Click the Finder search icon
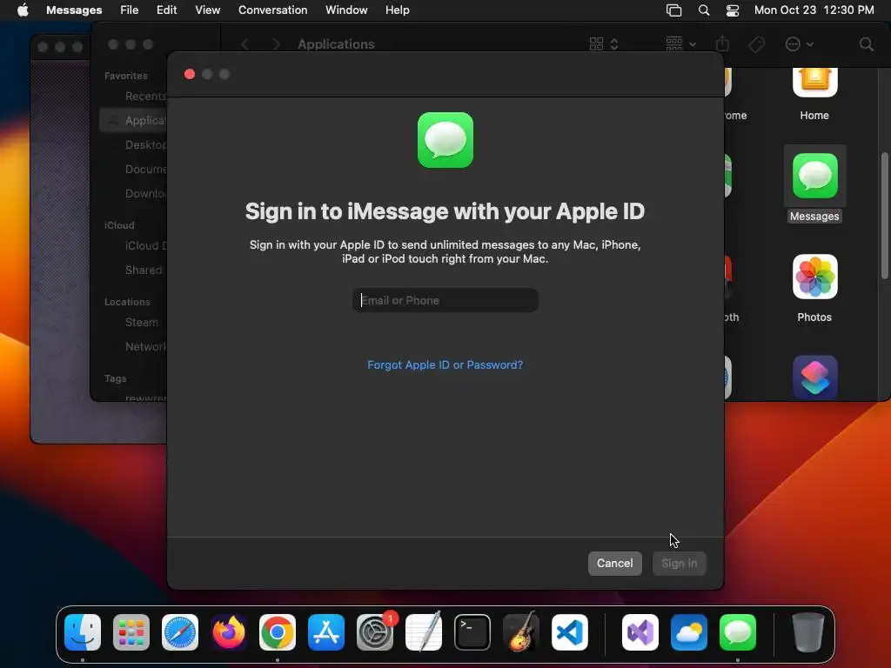 [866, 43]
